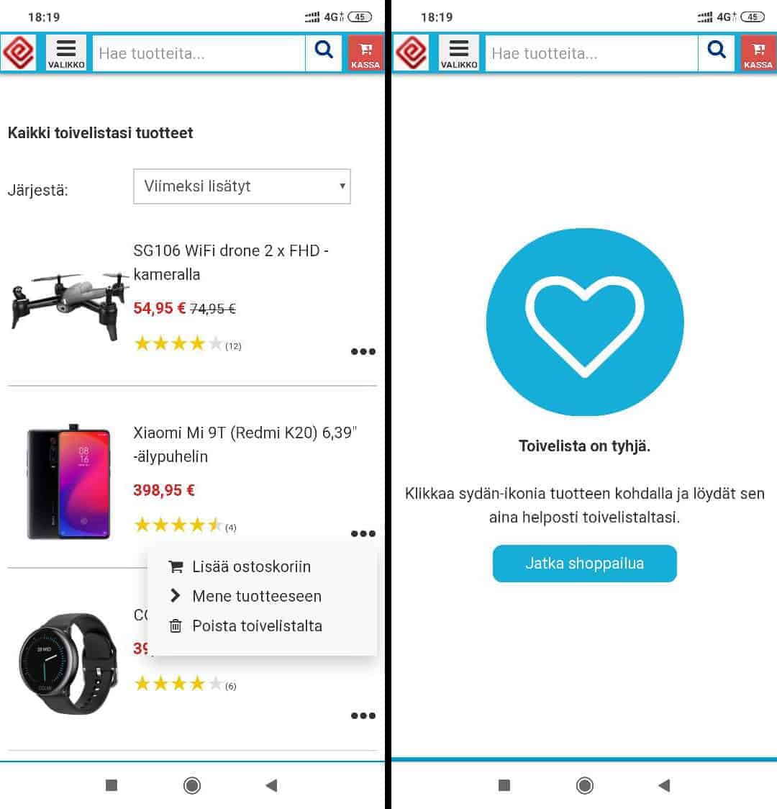Tap the Android back arrow on right screen

(664, 785)
